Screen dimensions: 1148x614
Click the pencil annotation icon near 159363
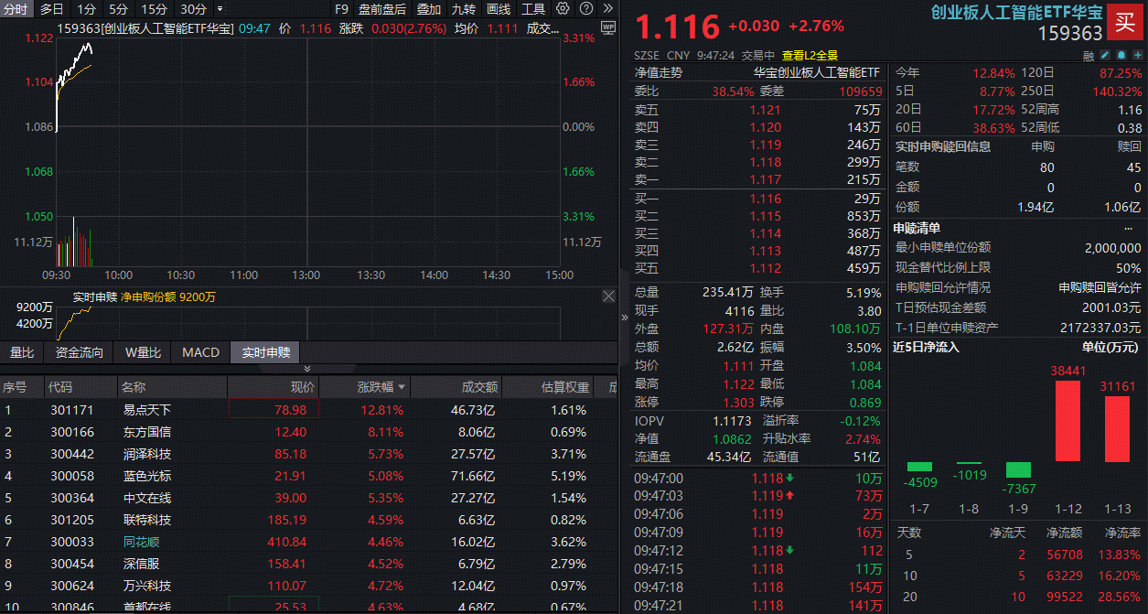point(1105,55)
